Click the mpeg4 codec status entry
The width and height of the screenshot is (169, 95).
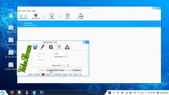coord(65,74)
